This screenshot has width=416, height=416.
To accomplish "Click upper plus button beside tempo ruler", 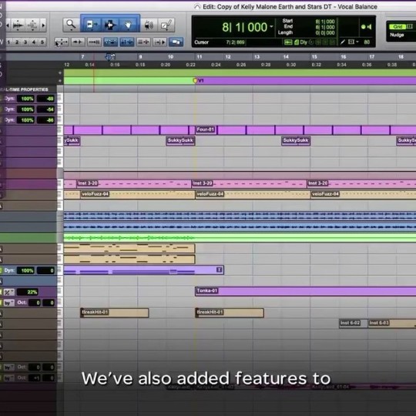I will coord(60,72).
